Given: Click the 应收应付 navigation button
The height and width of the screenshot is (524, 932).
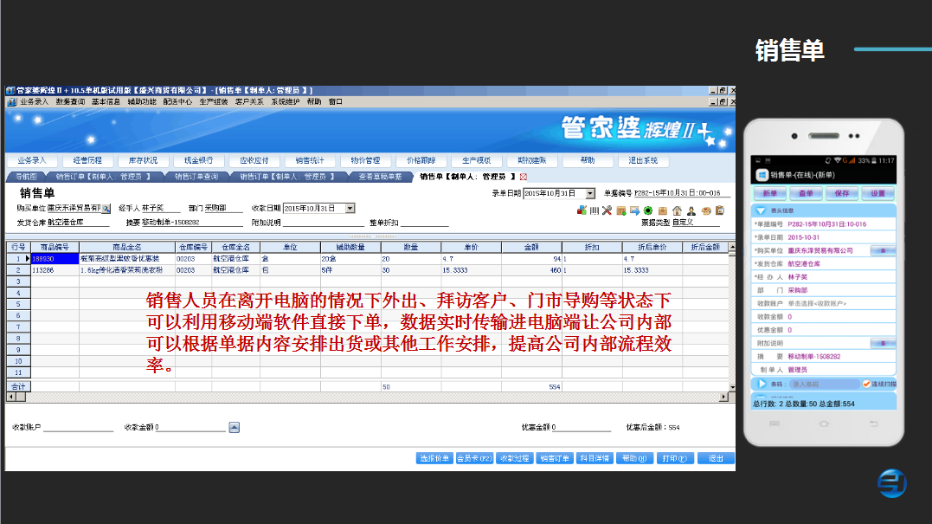Looking at the screenshot, I should coord(254,160).
